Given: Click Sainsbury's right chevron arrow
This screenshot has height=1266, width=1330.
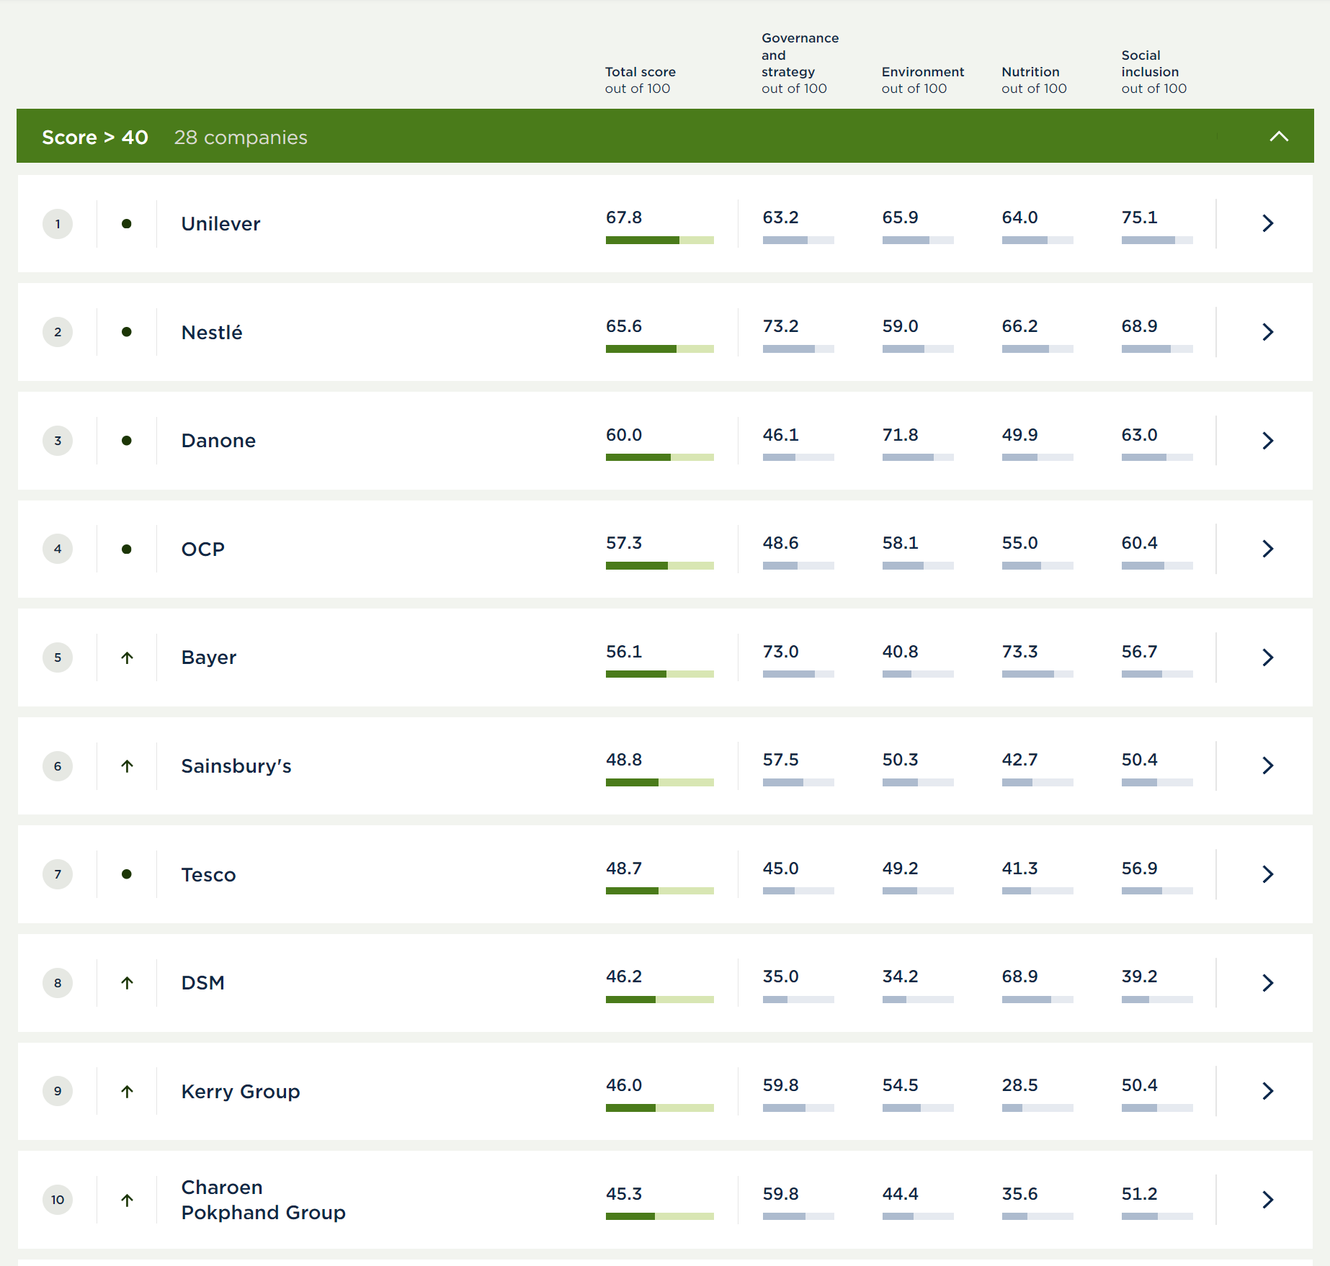Looking at the screenshot, I should click(x=1267, y=766).
